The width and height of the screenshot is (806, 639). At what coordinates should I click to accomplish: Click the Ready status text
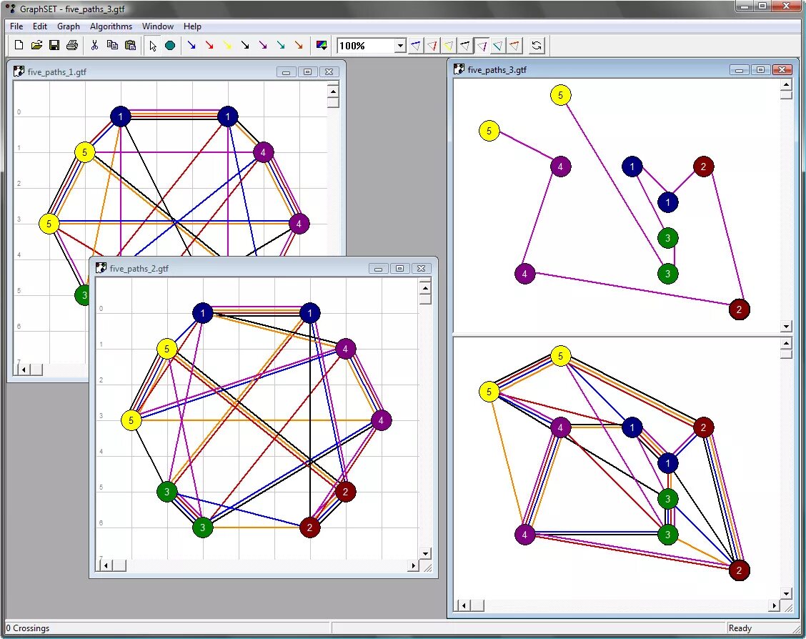(740, 628)
